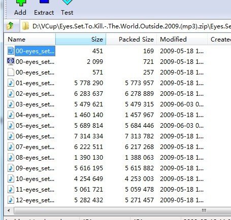
Task: Click the Extract toolbar button
Action: 44,8
